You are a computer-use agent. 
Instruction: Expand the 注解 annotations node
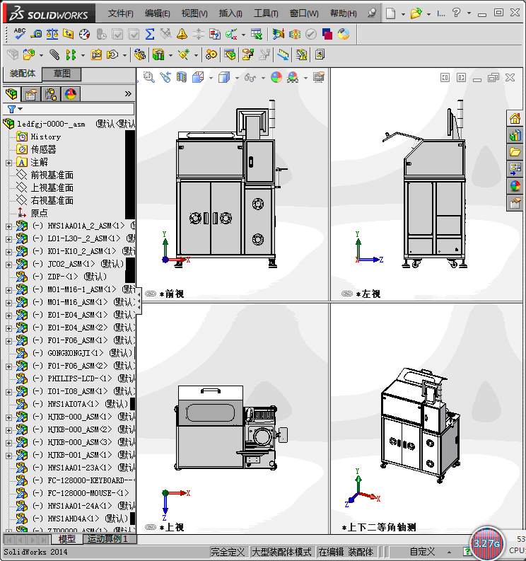coord(8,163)
